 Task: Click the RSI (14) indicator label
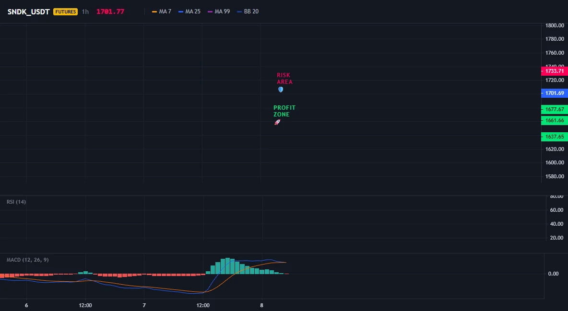click(16, 202)
